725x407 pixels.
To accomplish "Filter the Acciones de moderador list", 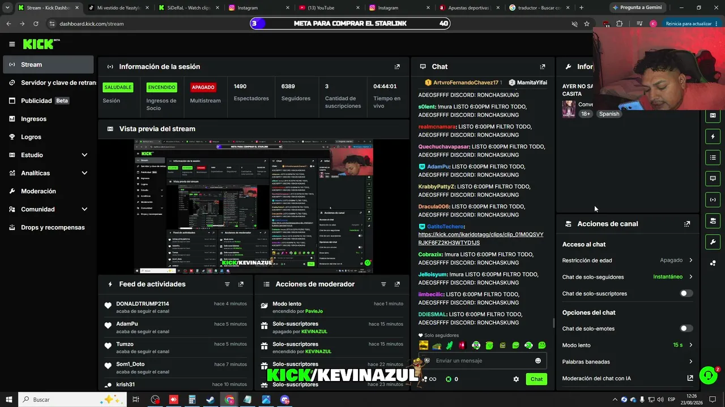I will coord(383,284).
